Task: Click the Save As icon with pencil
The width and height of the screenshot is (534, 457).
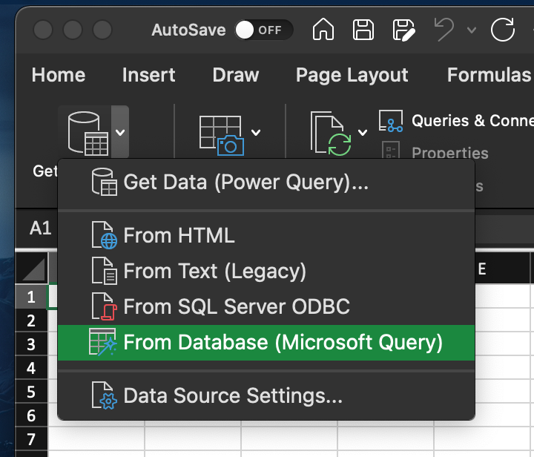Action: [404, 30]
